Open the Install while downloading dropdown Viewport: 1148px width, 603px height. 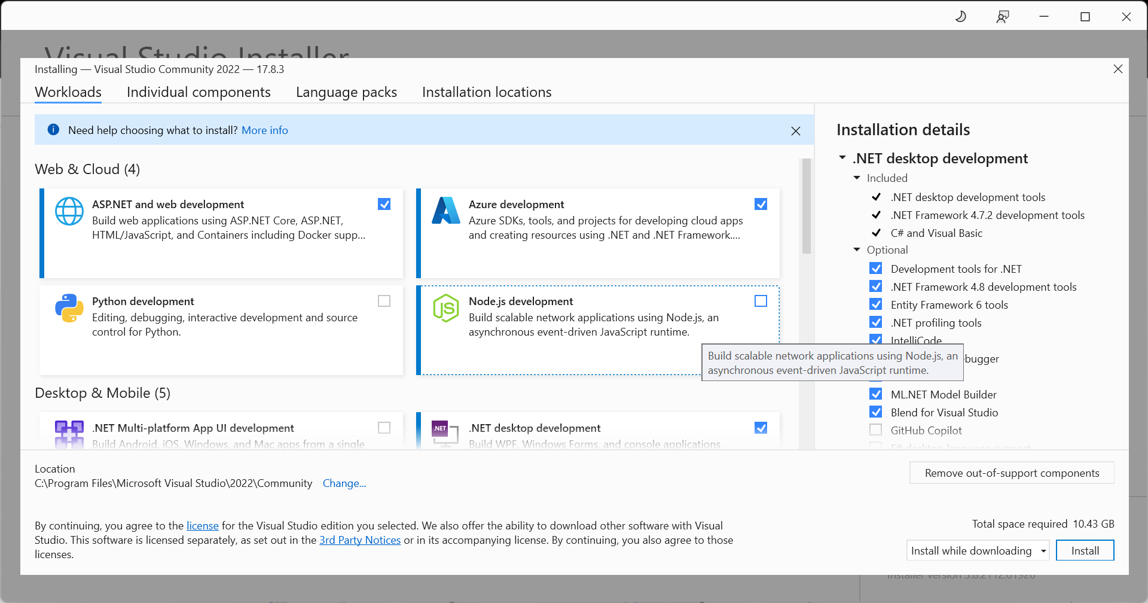tap(978, 550)
